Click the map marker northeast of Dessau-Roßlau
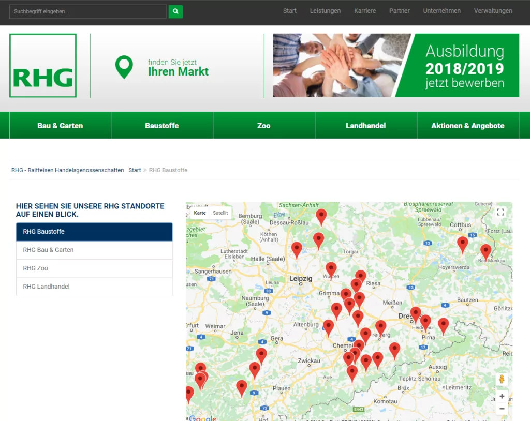Image resolution: width=530 pixels, height=421 pixels. click(x=321, y=217)
